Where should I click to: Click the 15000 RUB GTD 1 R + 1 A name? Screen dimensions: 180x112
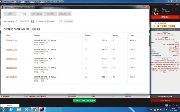pyautogui.click(x=44, y=59)
